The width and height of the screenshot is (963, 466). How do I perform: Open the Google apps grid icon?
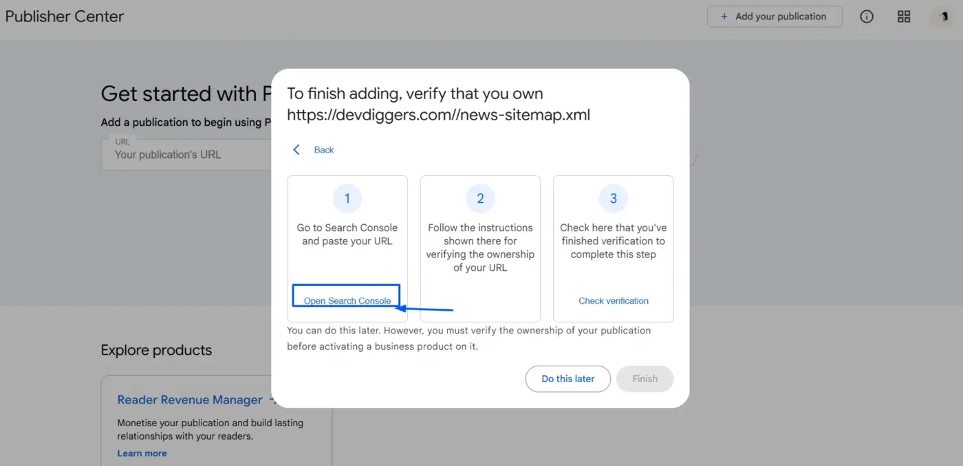(x=904, y=16)
